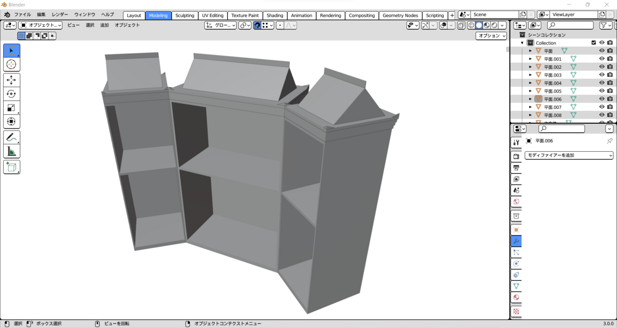Open the Tool properties tab
This screenshot has width=617, height=328.
516,142
